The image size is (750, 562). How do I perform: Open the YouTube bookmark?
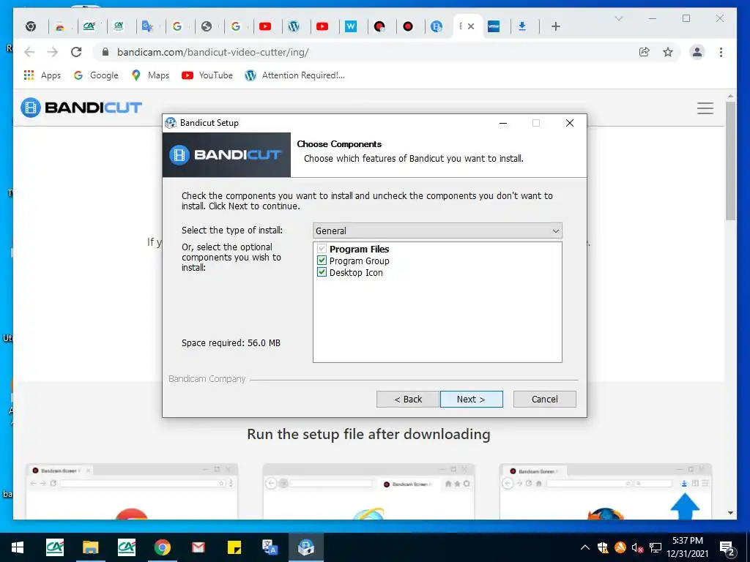(x=207, y=75)
